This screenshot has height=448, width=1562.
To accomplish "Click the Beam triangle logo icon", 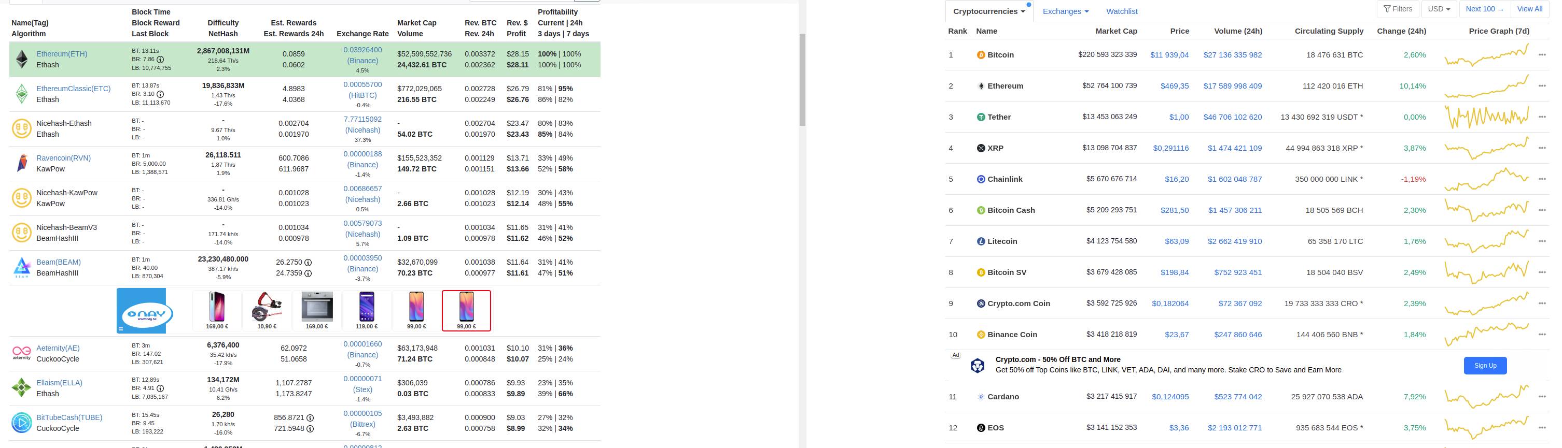I will tap(22, 268).
